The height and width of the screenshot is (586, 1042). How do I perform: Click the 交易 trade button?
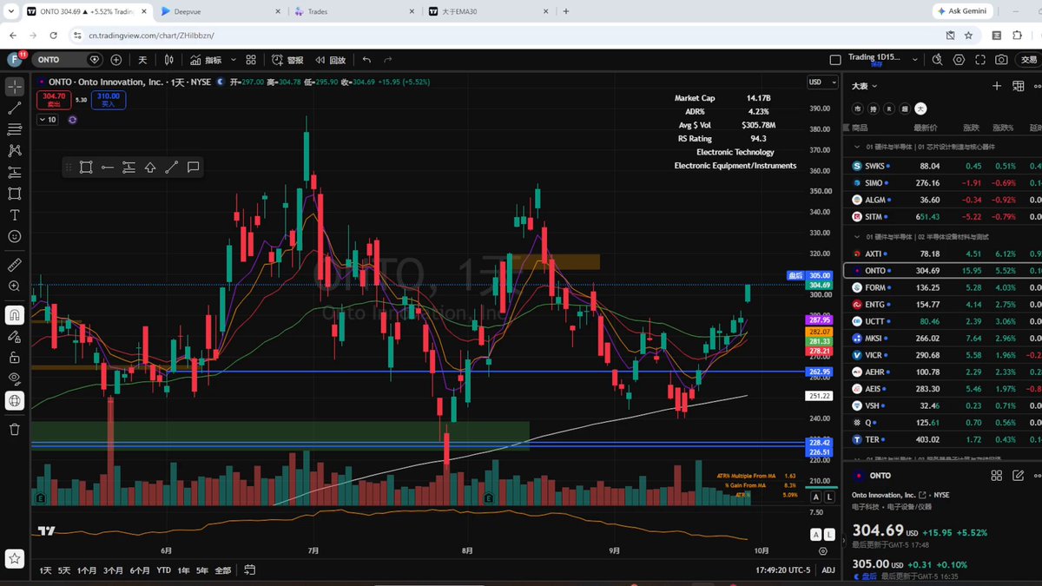click(1029, 60)
